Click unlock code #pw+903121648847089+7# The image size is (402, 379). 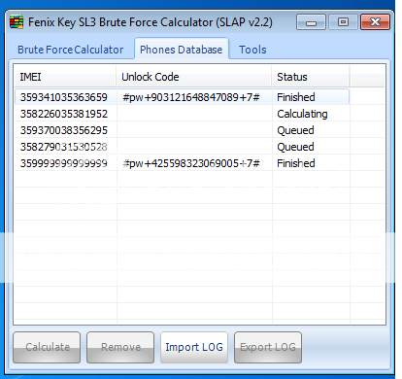pos(191,97)
